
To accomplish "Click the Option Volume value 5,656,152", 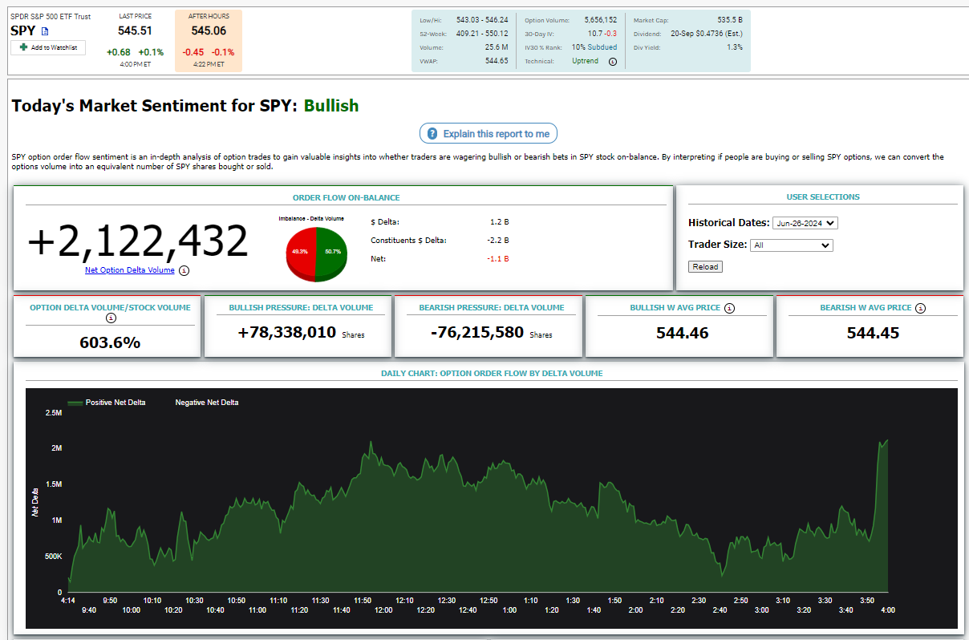I will tap(601, 19).
